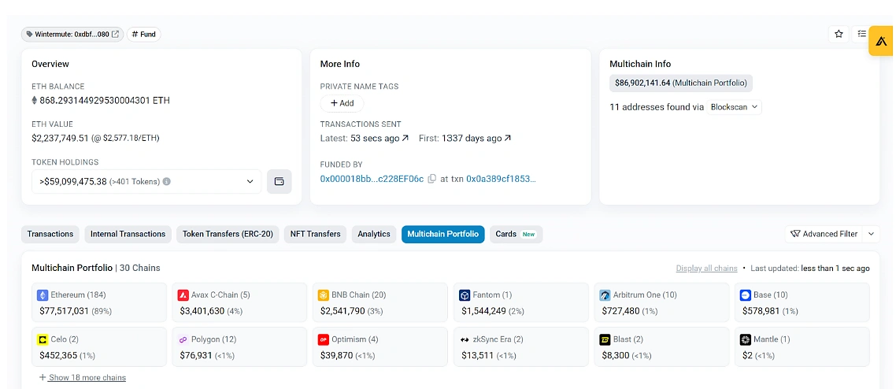Select the $2,237,749.51 ETH value text
This screenshot has width=896, height=389.
60,138
